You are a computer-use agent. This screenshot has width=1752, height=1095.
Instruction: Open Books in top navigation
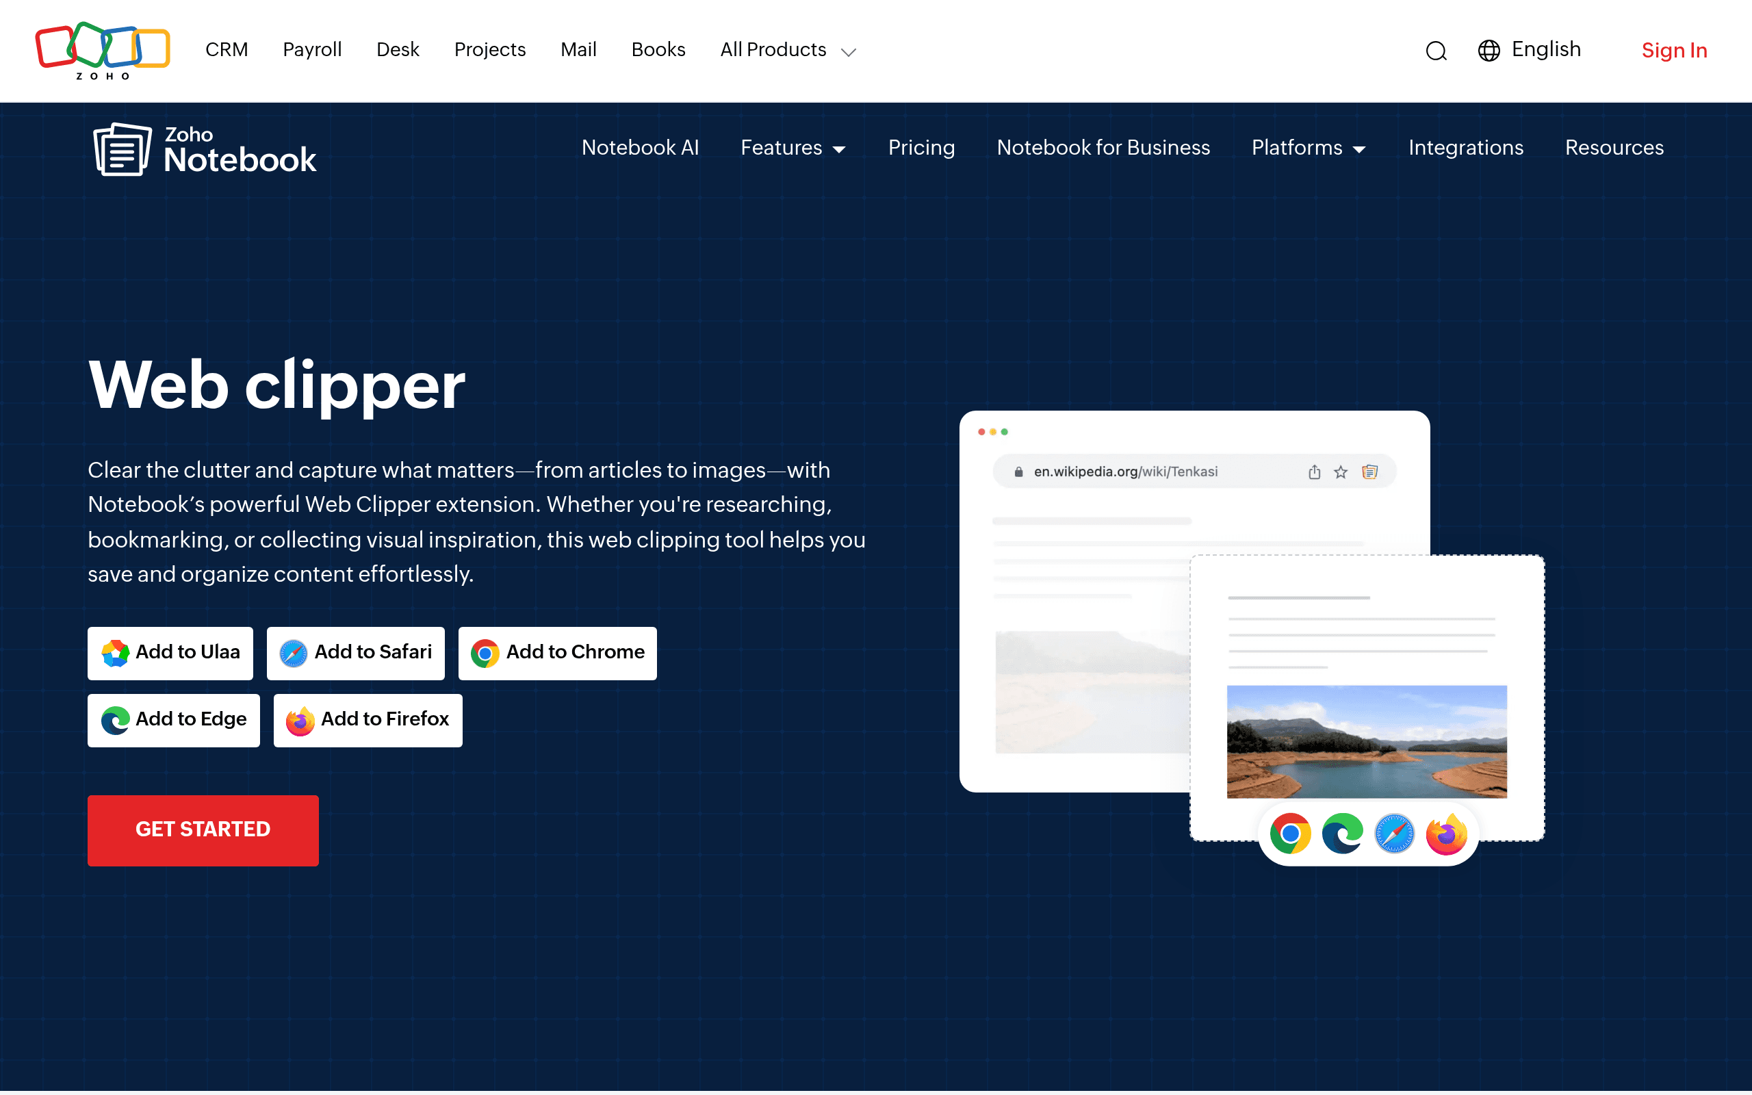658,50
